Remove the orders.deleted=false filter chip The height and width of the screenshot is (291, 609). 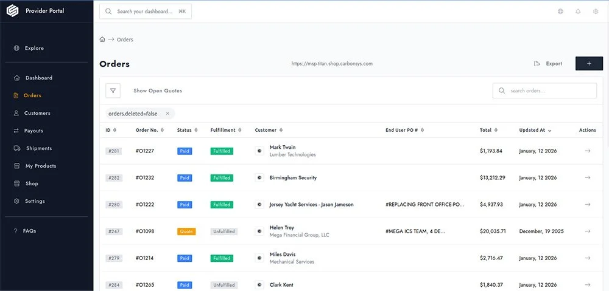(x=168, y=114)
